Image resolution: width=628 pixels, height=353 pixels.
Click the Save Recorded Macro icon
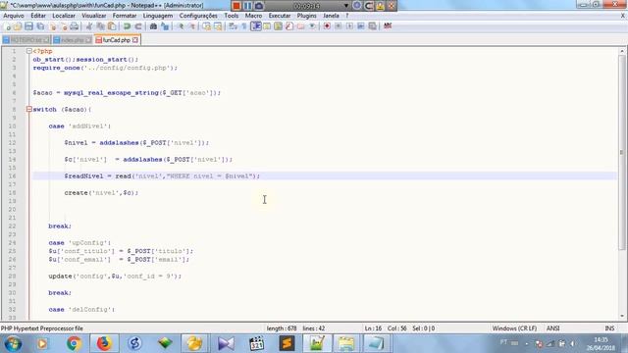tap(373, 26)
